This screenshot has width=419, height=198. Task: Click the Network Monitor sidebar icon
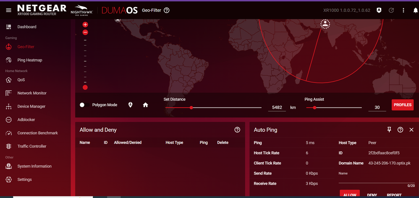point(8,93)
